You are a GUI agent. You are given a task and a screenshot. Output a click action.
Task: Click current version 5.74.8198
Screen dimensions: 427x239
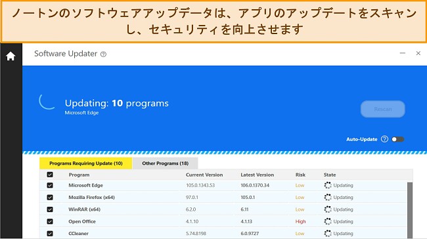(196, 233)
